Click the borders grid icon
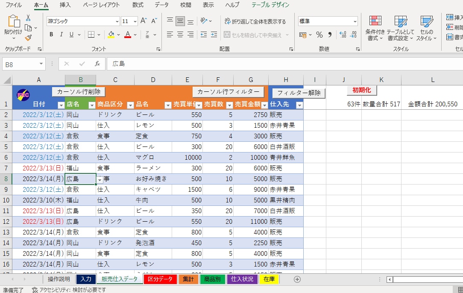The height and width of the screenshot is (293, 463). coord(91,35)
